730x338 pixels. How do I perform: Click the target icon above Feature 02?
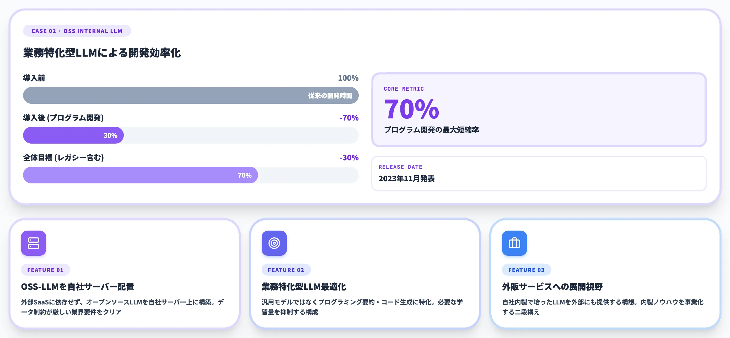[274, 243]
